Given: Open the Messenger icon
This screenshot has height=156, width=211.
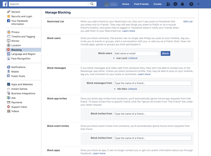Looking at the screenshot, I should 175,4.
